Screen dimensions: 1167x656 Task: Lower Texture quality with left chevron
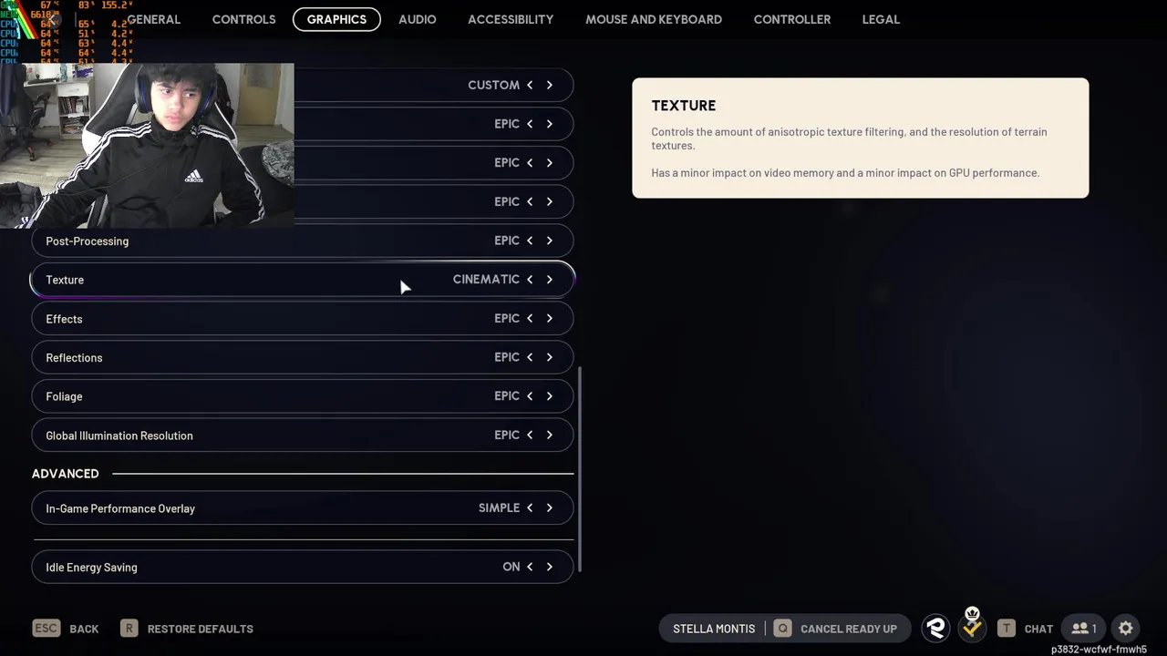point(530,280)
